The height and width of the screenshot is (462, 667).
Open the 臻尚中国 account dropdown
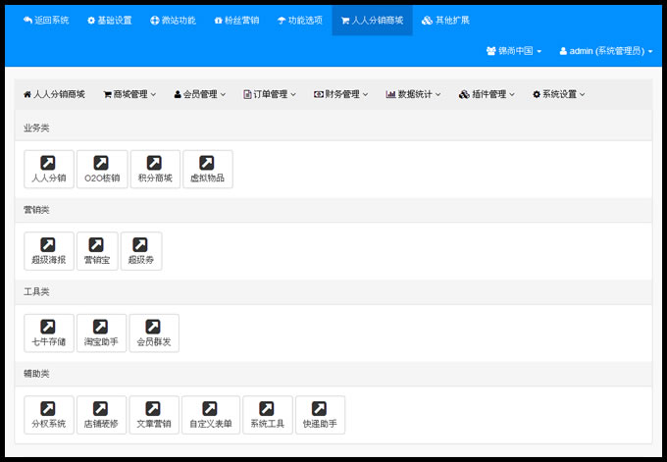[x=514, y=50]
